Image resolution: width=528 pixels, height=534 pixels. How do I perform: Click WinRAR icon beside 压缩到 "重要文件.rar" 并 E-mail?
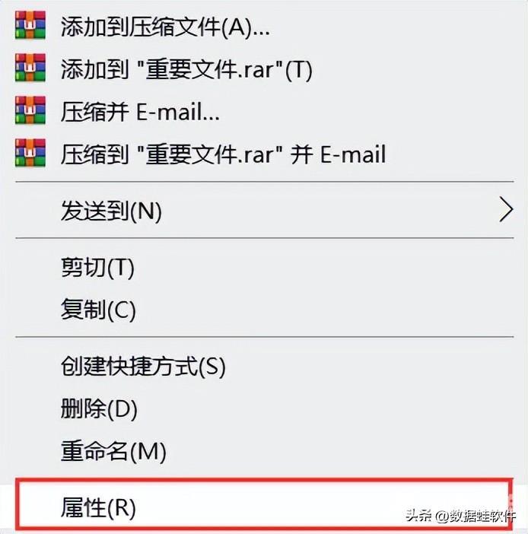(x=30, y=153)
